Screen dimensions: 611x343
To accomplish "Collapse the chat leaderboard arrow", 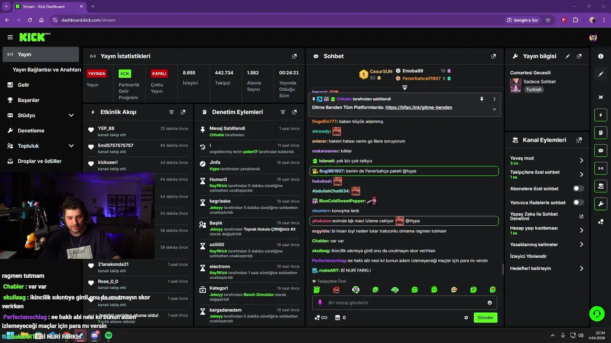I will 404,87.
